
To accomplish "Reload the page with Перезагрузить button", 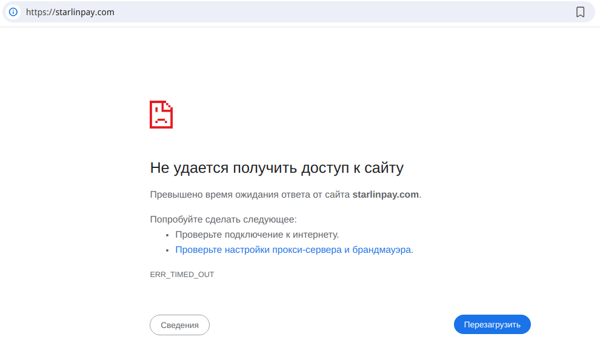I will coord(492,324).
